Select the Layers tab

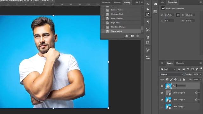(x=170, y=63)
